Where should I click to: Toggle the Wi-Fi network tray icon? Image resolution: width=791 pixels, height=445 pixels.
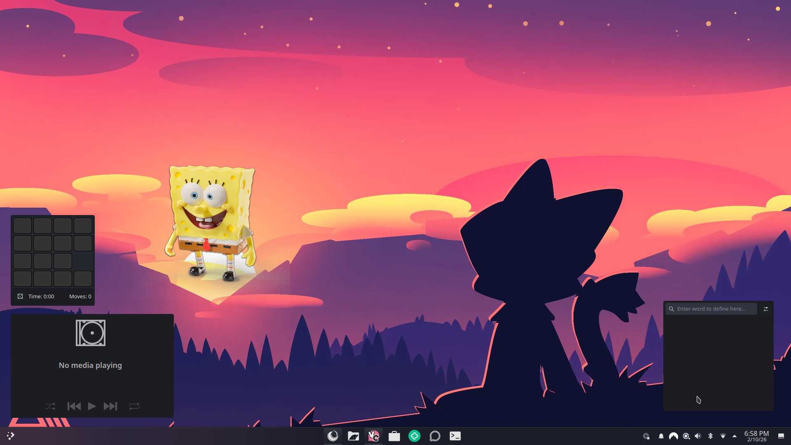[723, 436]
